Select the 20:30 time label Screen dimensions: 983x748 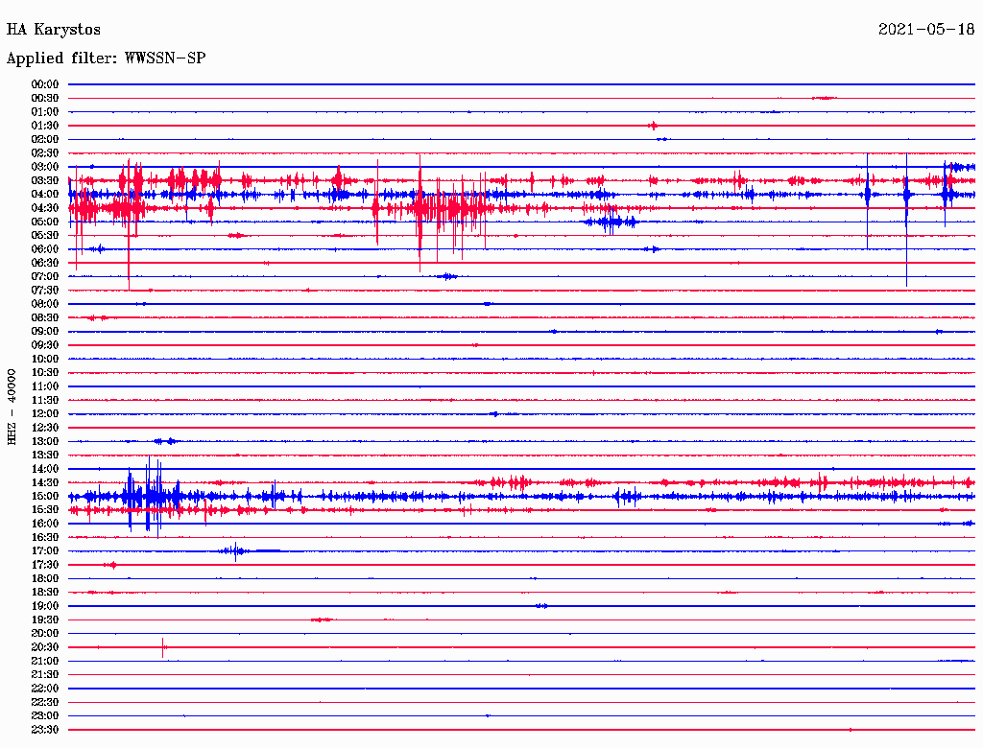[x=45, y=647]
